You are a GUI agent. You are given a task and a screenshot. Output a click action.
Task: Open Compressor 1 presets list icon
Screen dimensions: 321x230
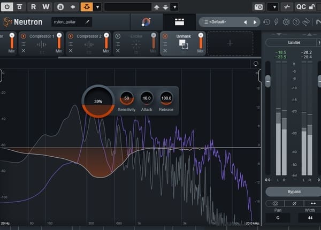tap(24, 44)
